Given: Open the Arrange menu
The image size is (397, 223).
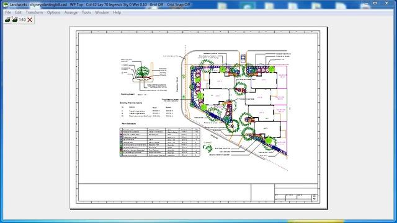Looking at the screenshot, I should (x=71, y=12).
